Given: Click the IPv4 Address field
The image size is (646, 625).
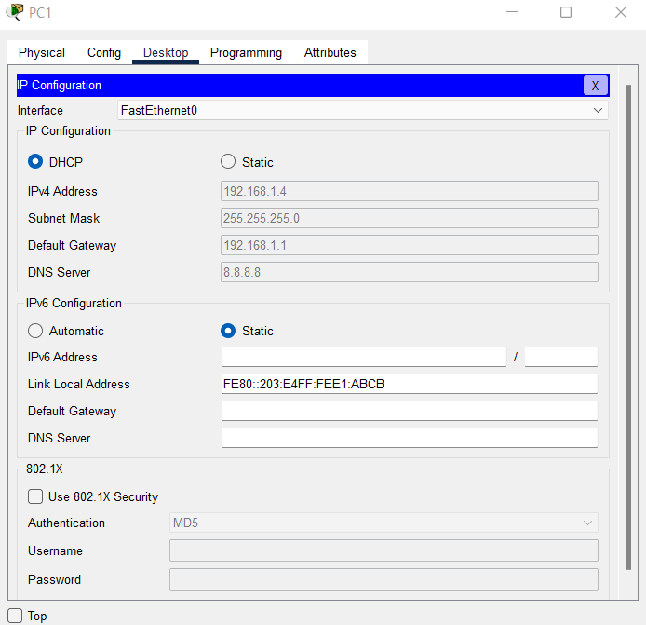Looking at the screenshot, I should click(x=410, y=191).
